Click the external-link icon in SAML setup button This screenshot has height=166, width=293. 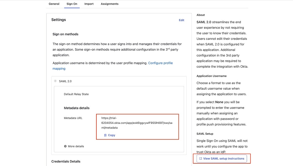coord(200,158)
